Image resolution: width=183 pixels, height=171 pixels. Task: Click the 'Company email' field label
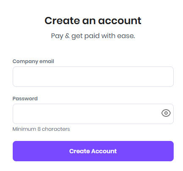coord(33,61)
